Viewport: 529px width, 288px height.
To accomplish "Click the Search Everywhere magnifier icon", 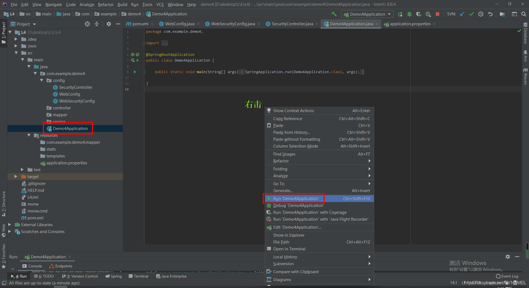I will pyautogui.click(x=524, y=14).
